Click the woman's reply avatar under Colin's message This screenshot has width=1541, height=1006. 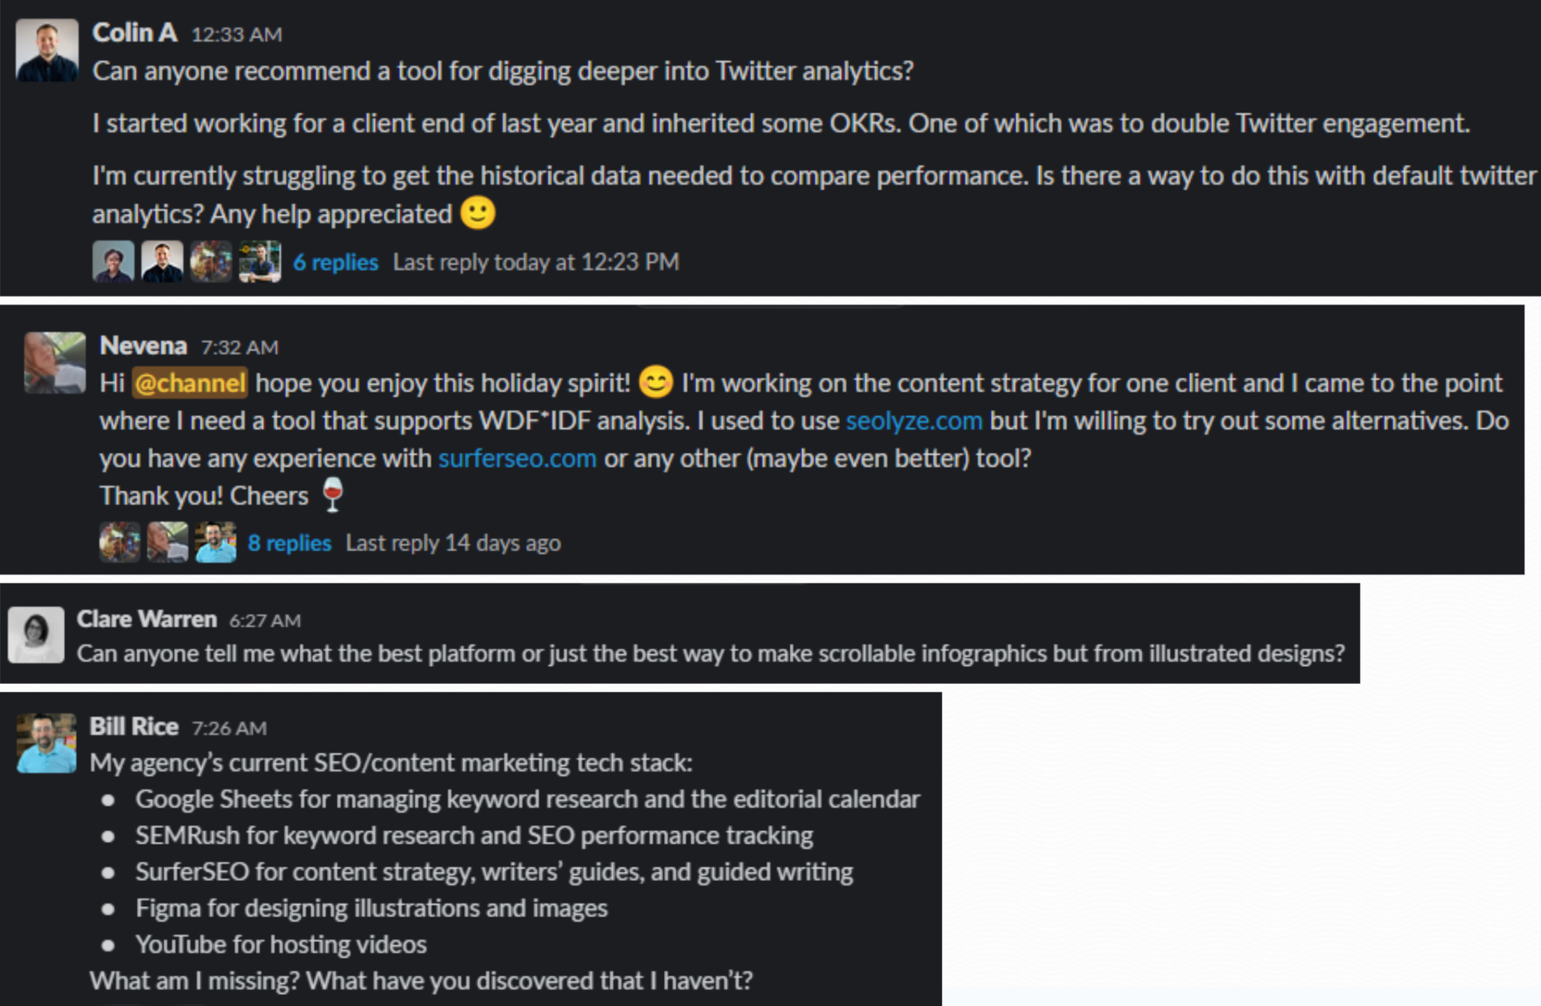pos(113,262)
